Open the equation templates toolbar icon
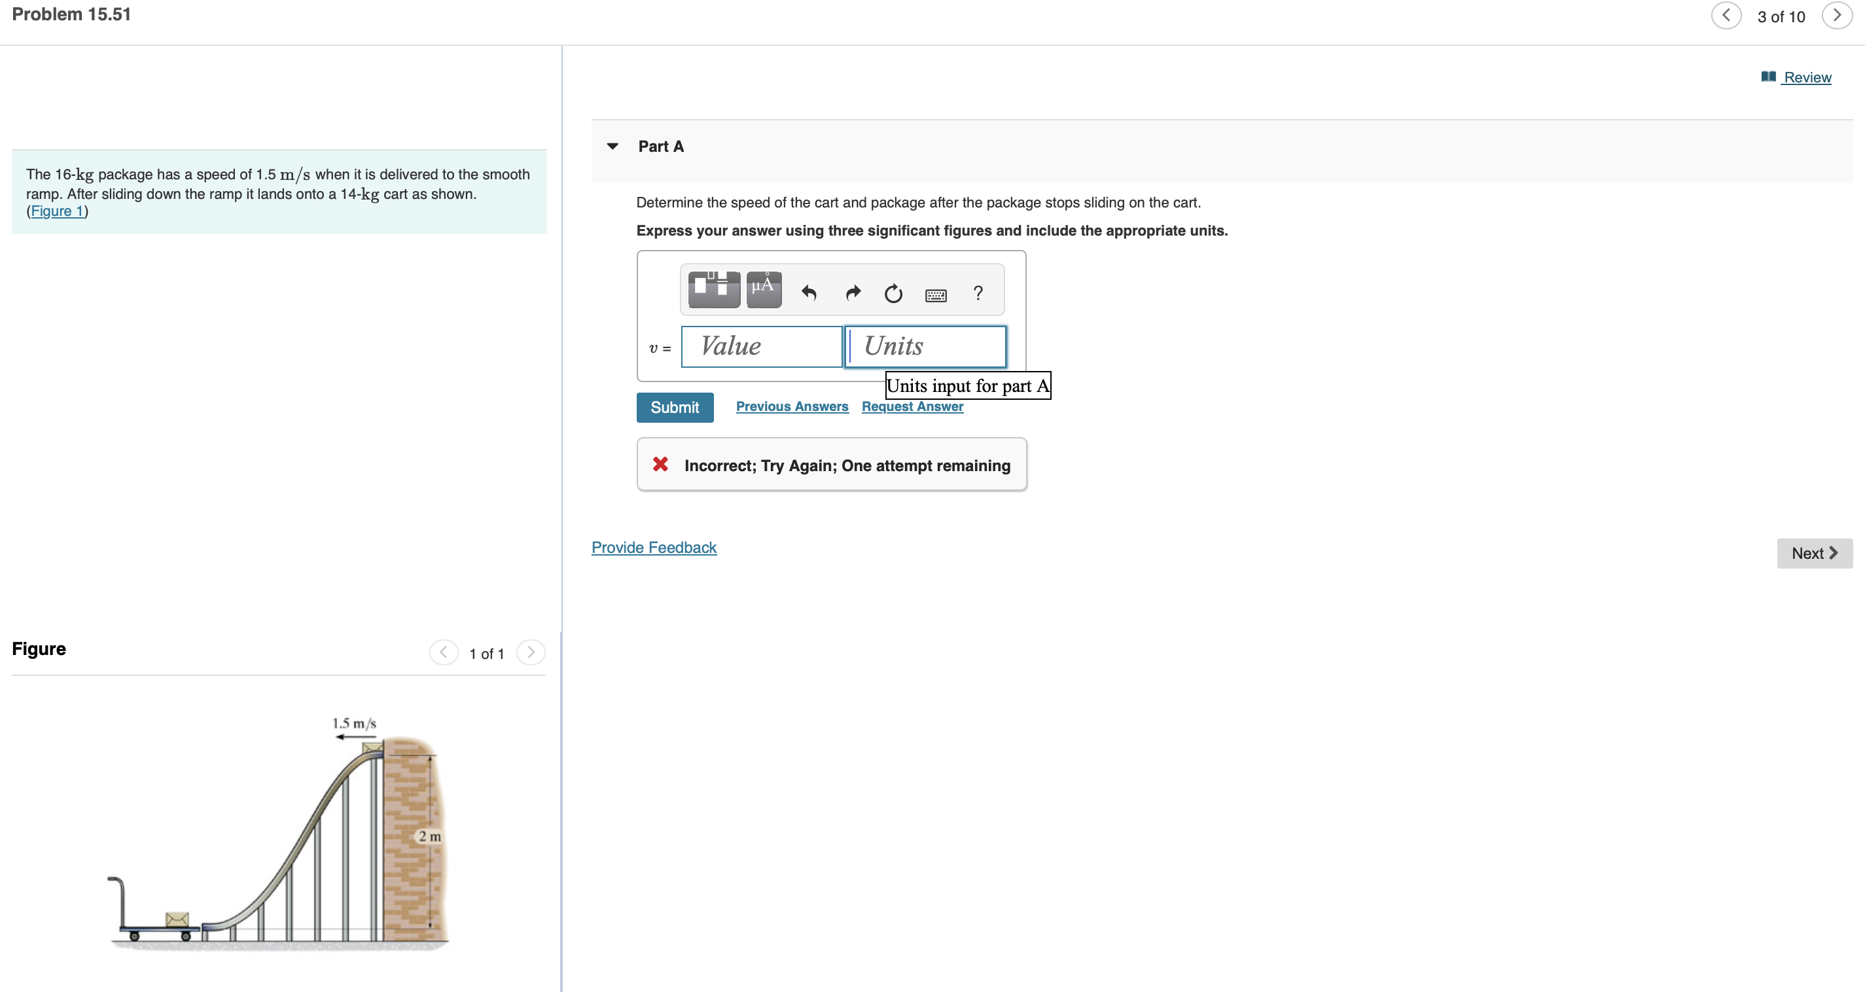 713,289
